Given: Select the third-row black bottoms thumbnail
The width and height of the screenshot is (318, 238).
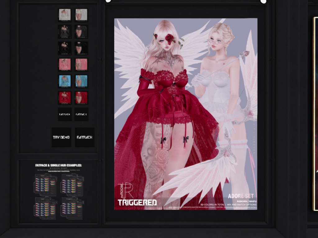Looking at the screenshot, I should (81, 48).
